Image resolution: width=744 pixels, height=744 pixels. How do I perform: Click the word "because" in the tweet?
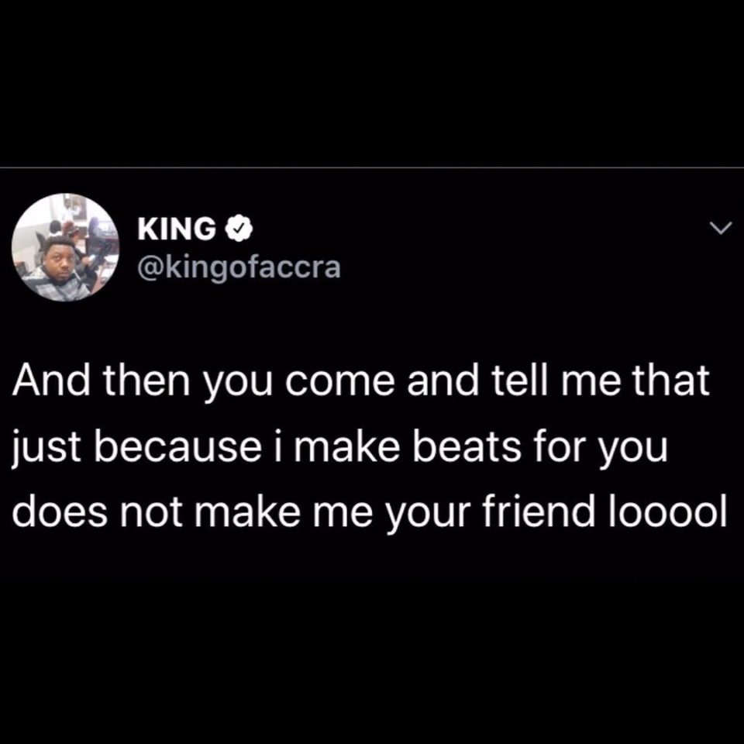(x=178, y=446)
